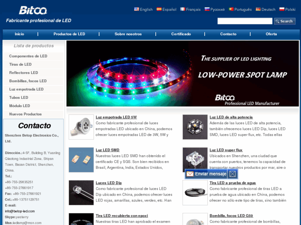Click the Enviar mensaje button
Image resolution: width=301 pixels, height=225 pixels.
pos(206,174)
